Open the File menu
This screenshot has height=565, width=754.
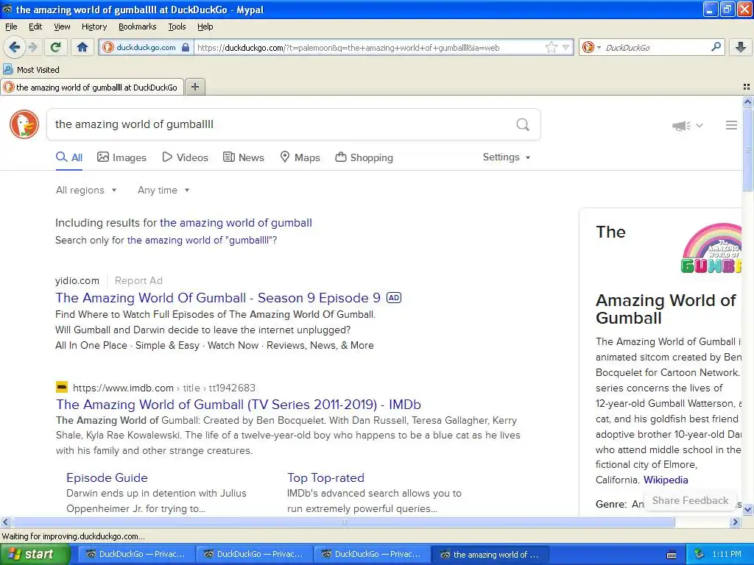pyautogui.click(x=11, y=26)
